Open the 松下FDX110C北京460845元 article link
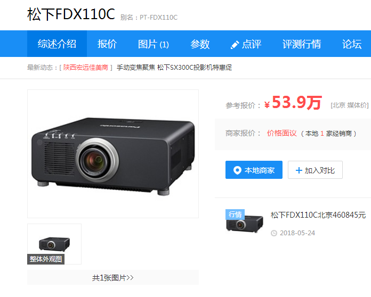371x297 pixels. 318,215
